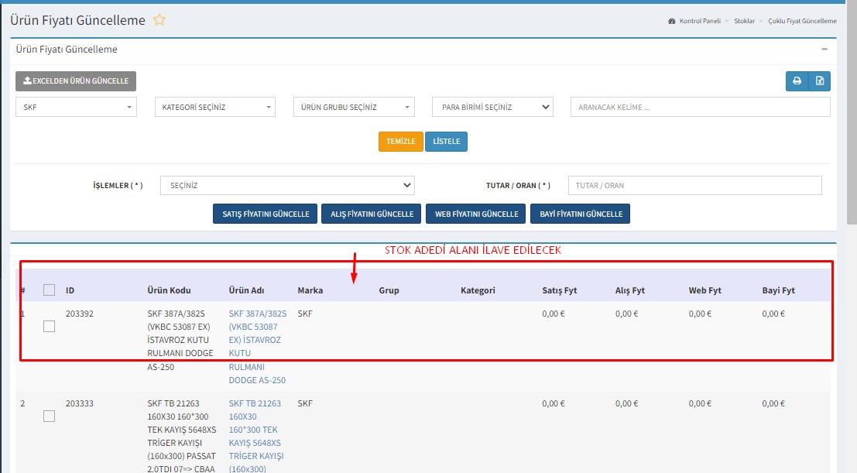Click the print icon button
The height and width of the screenshot is (473, 857).
tap(797, 81)
